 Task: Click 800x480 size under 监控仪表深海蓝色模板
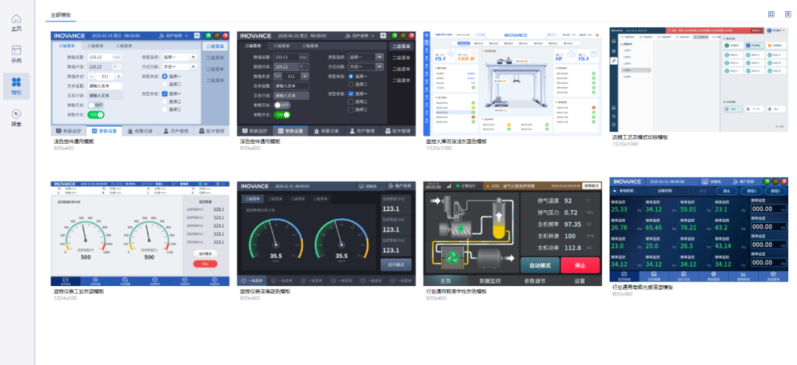click(x=249, y=298)
